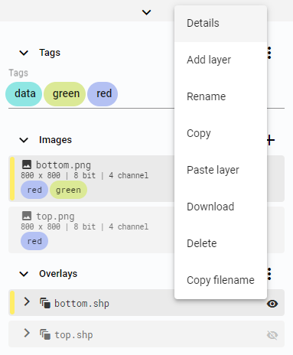Open the Overlays section three-dot menu

pos(269,274)
